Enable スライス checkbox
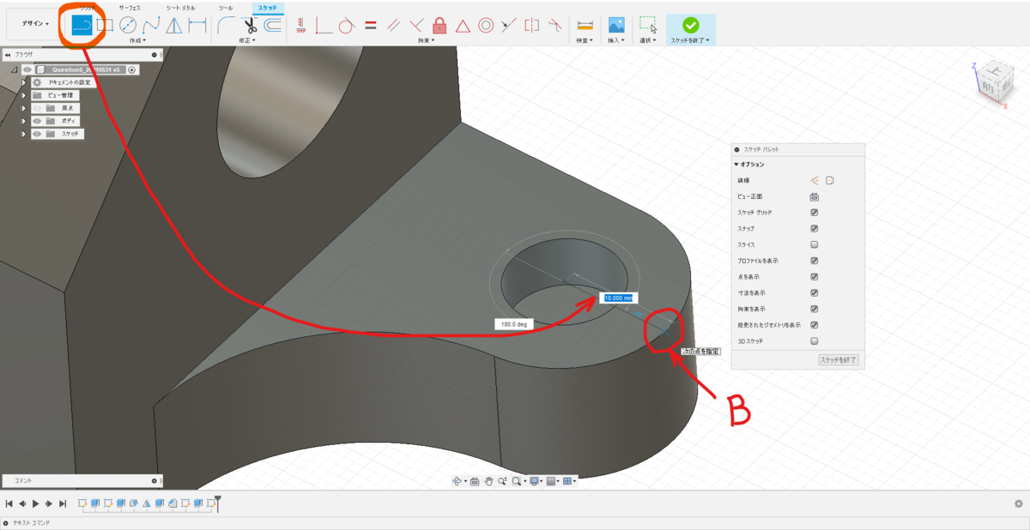The height and width of the screenshot is (530, 1030). click(814, 244)
